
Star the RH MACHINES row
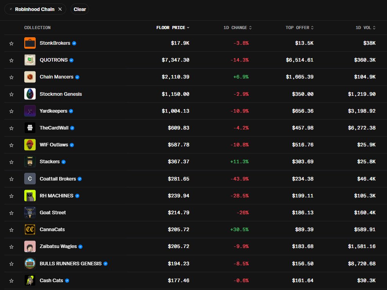[11, 196]
